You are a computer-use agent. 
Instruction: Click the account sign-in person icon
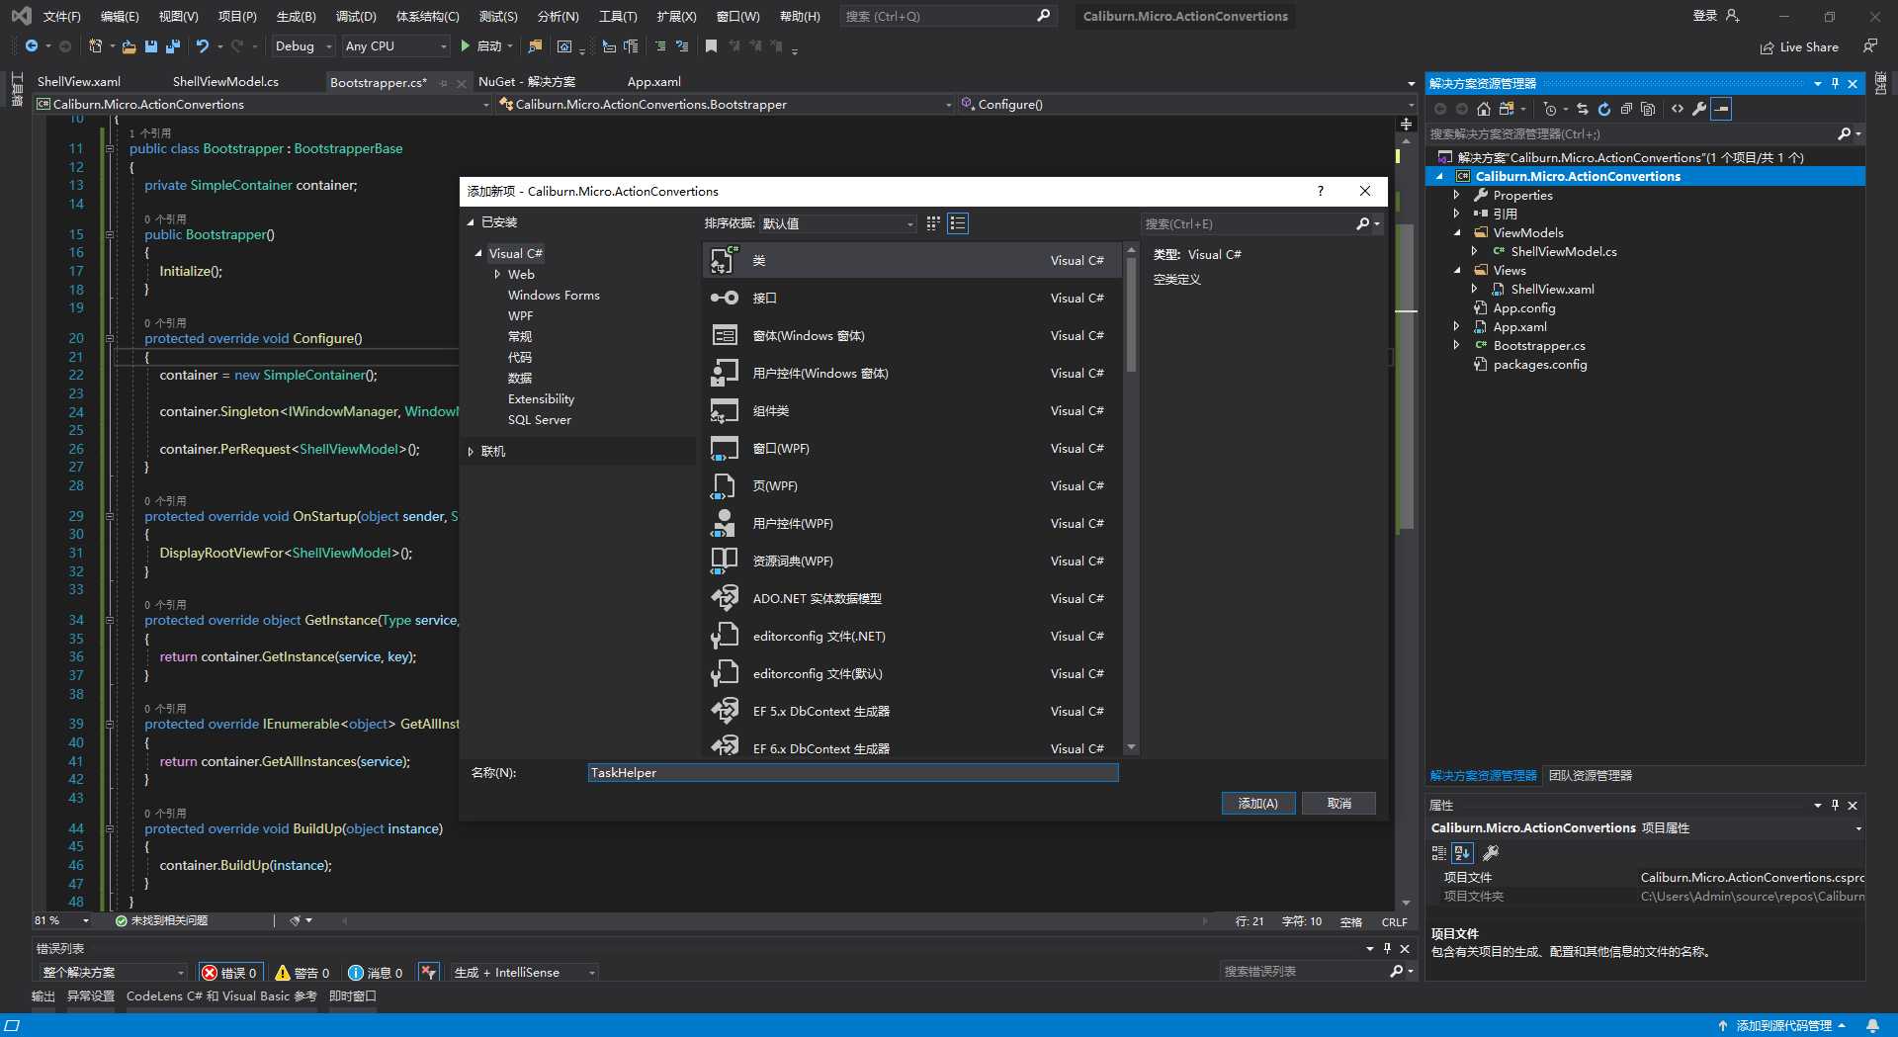click(x=1732, y=16)
